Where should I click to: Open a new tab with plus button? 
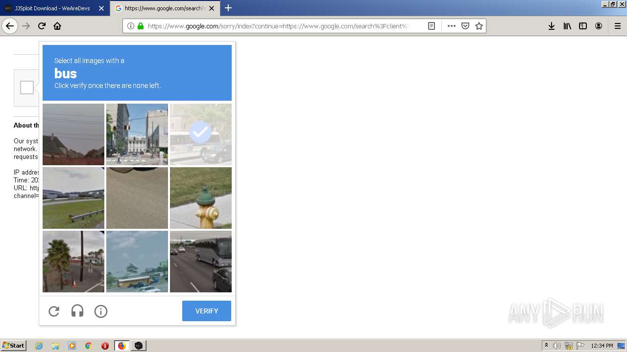click(228, 8)
